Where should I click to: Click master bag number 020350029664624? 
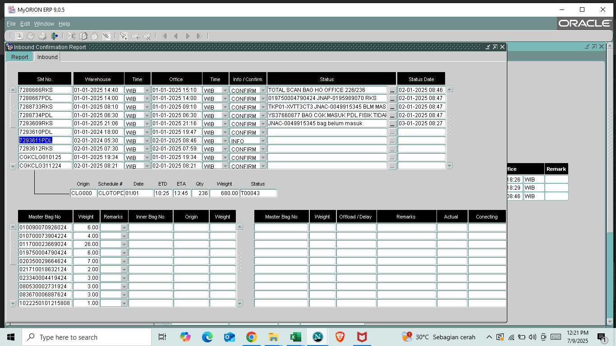[45, 261]
